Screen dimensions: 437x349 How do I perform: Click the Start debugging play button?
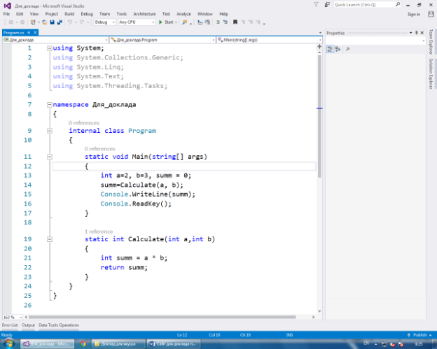(x=160, y=22)
